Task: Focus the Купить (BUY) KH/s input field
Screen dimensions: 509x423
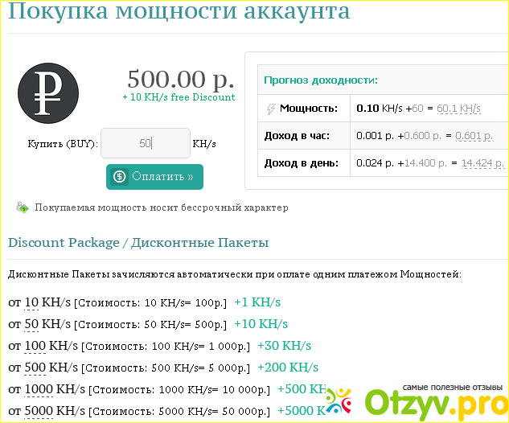Action: tap(146, 144)
